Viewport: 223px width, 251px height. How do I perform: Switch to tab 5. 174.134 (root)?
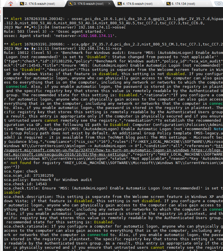(x=187, y=4)
